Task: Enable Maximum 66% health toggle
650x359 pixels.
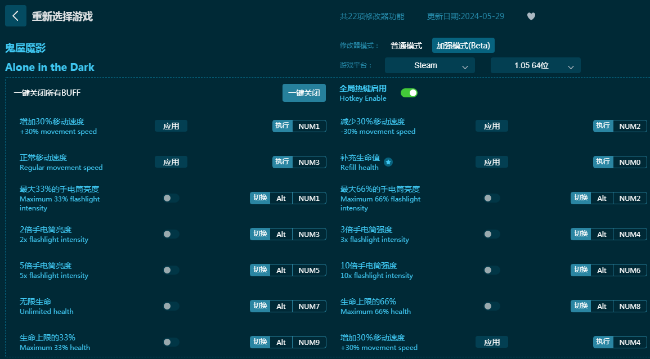Action: point(492,306)
